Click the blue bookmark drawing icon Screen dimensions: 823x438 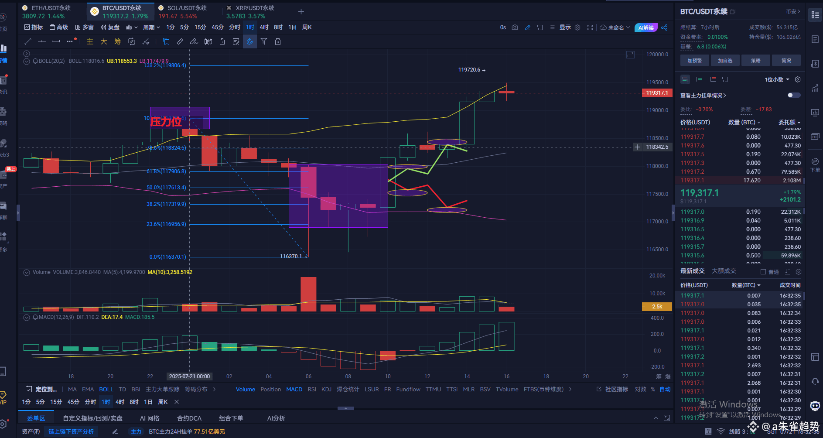click(x=166, y=41)
